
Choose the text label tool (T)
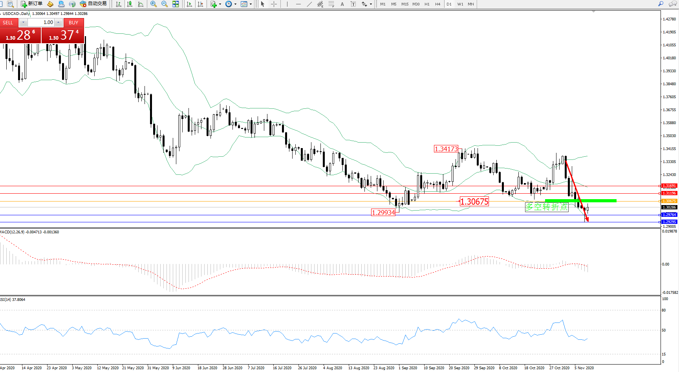[353, 4]
